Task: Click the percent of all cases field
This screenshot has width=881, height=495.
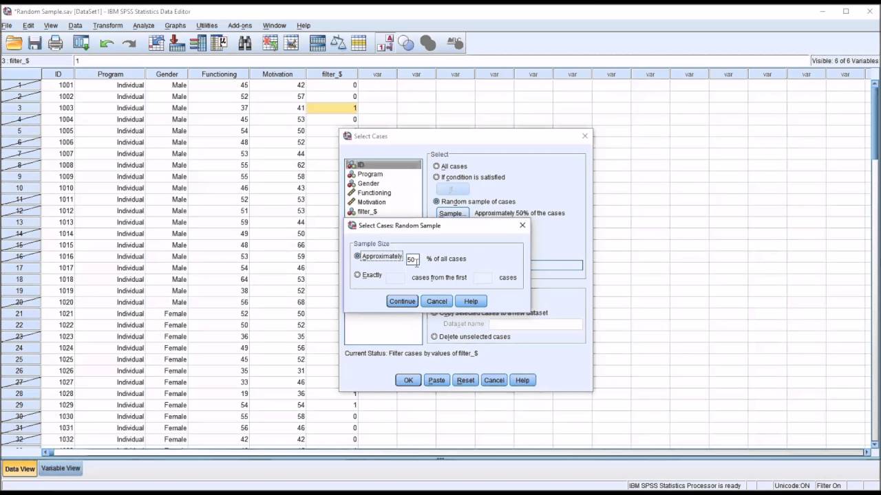Action: 412,259
